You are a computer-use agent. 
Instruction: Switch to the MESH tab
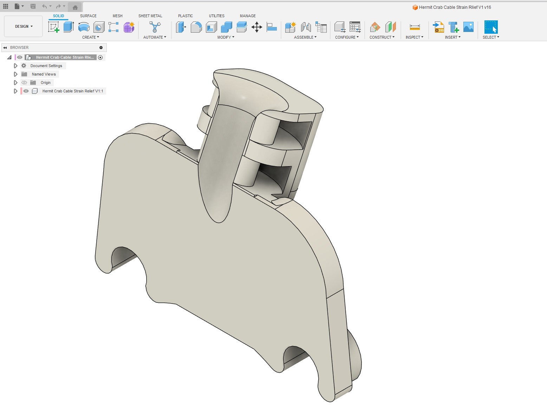coord(118,16)
